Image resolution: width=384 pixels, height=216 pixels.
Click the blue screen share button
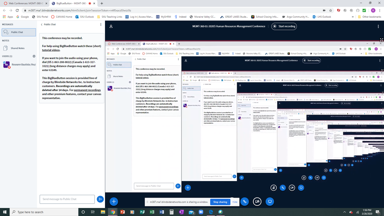(270, 201)
